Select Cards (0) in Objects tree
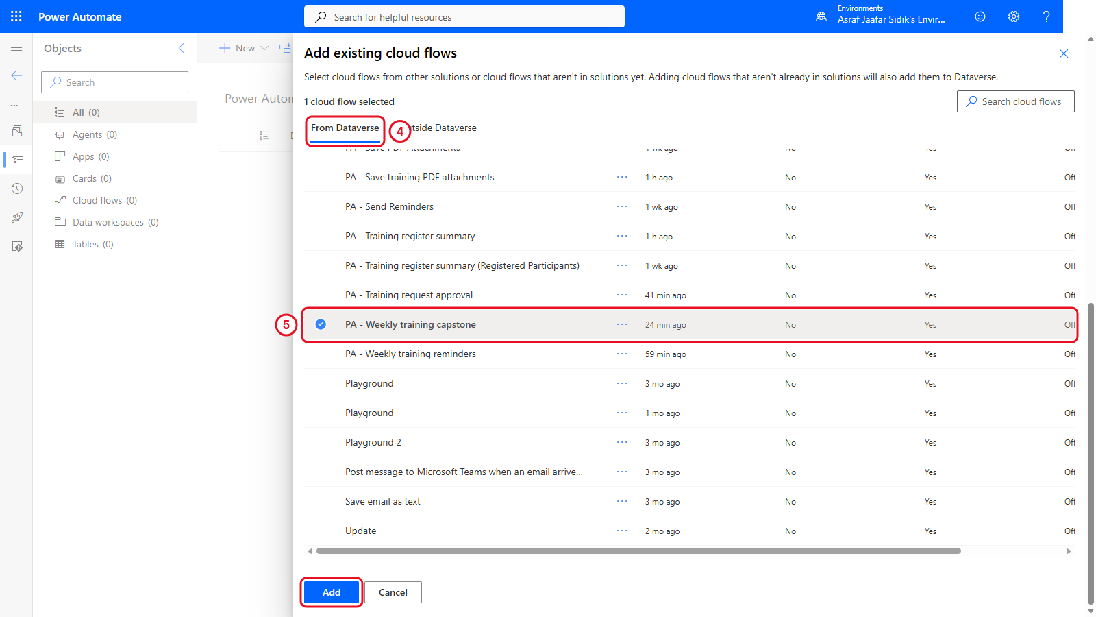Viewport: 1096px width, 617px height. tap(114, 178)
